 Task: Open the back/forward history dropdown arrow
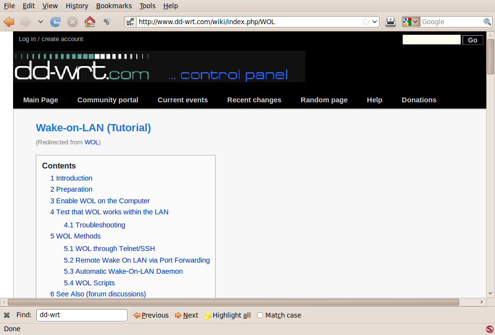41,22
